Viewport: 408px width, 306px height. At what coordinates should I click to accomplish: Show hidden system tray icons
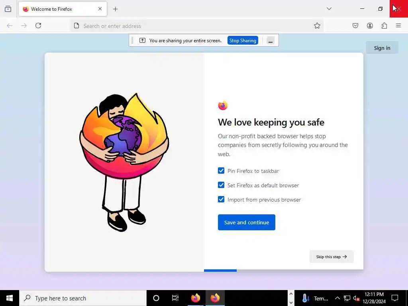[x=337, y=298]
